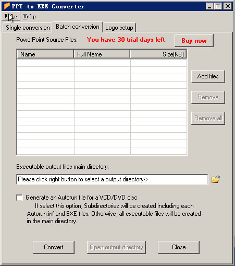Screen dimensions: 235x266
Task: Click trial days left notice text
Action: [126, 40]
